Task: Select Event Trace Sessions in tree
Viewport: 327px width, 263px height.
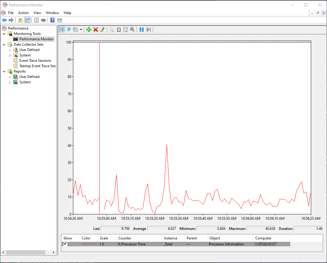Action: 35,61
